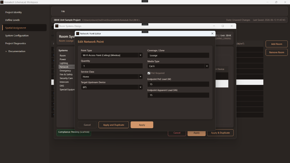Close the Network Point Editor dialog

[x=212, y=33]
